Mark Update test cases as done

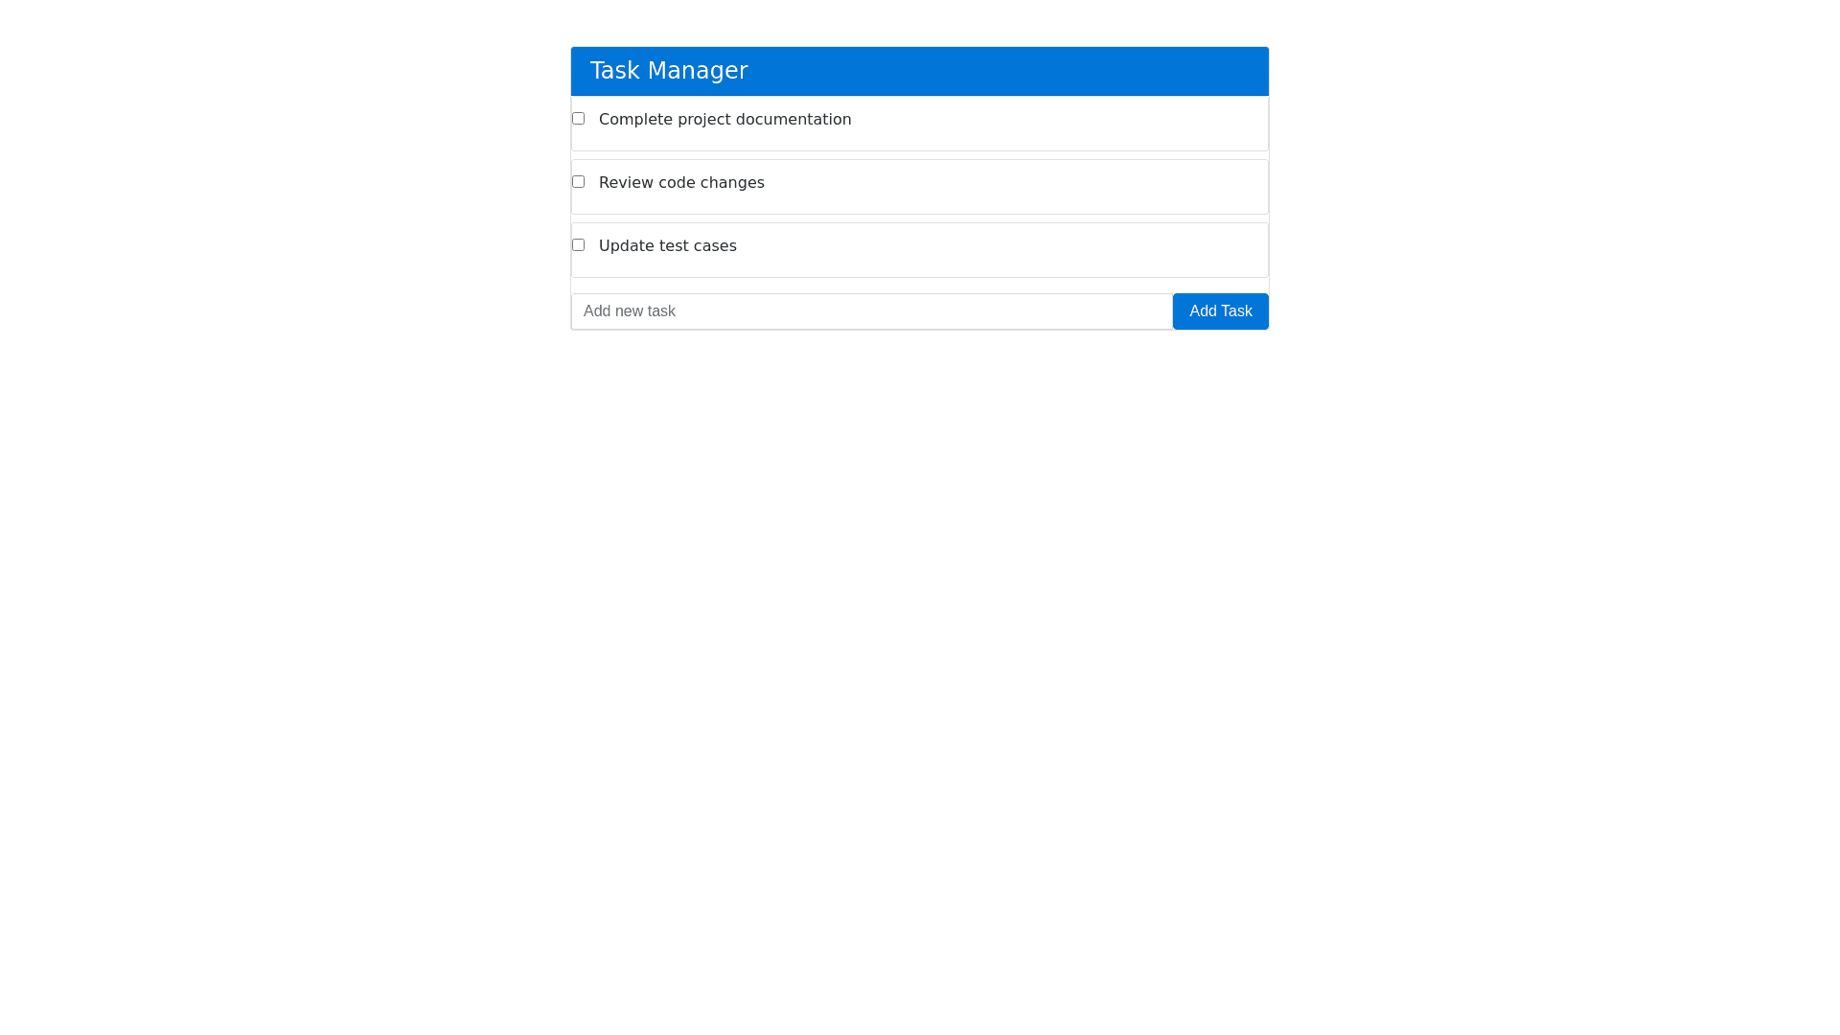click(x=578, y=245)
